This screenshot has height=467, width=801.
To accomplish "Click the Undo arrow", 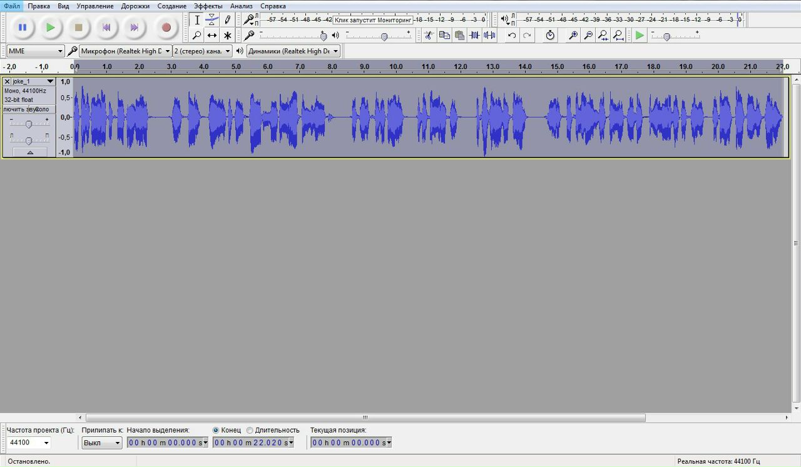I will coord(512,36).
